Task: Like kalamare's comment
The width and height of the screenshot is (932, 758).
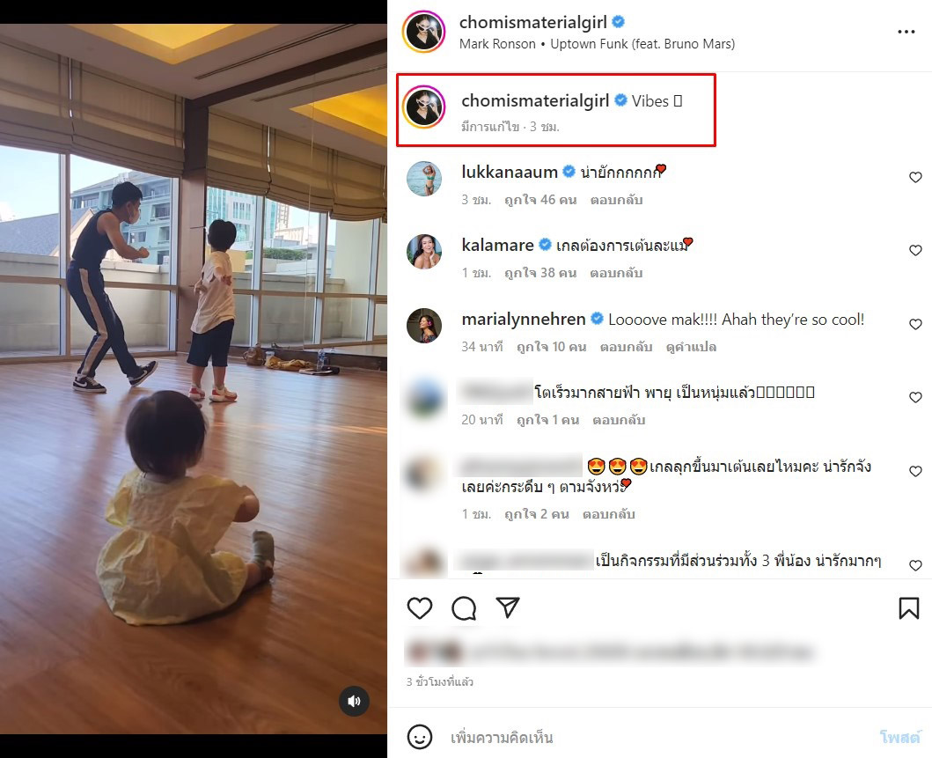Action: tap(915, 251)
